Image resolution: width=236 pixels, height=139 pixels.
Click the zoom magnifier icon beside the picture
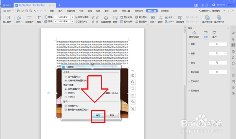point(133,82)
